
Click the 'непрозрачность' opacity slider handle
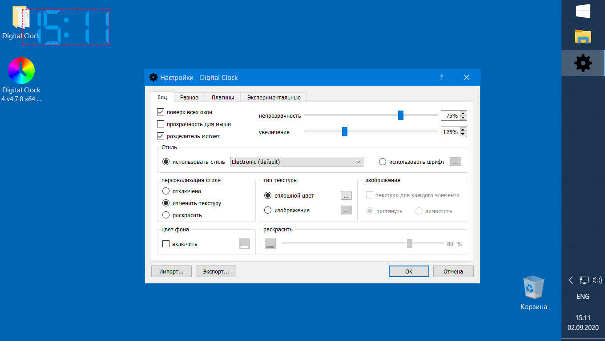[401, 115]
